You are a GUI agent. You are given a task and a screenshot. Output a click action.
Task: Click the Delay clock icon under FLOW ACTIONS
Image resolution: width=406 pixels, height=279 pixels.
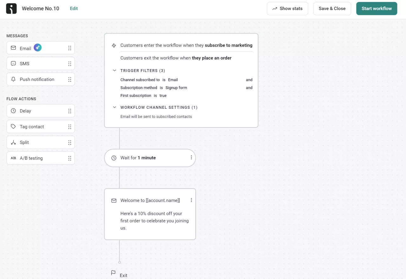(13, 111)
